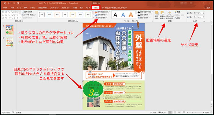The image size is (214, 115).
Task: Click the 共有 share button
Action: [x=208, y=8]
